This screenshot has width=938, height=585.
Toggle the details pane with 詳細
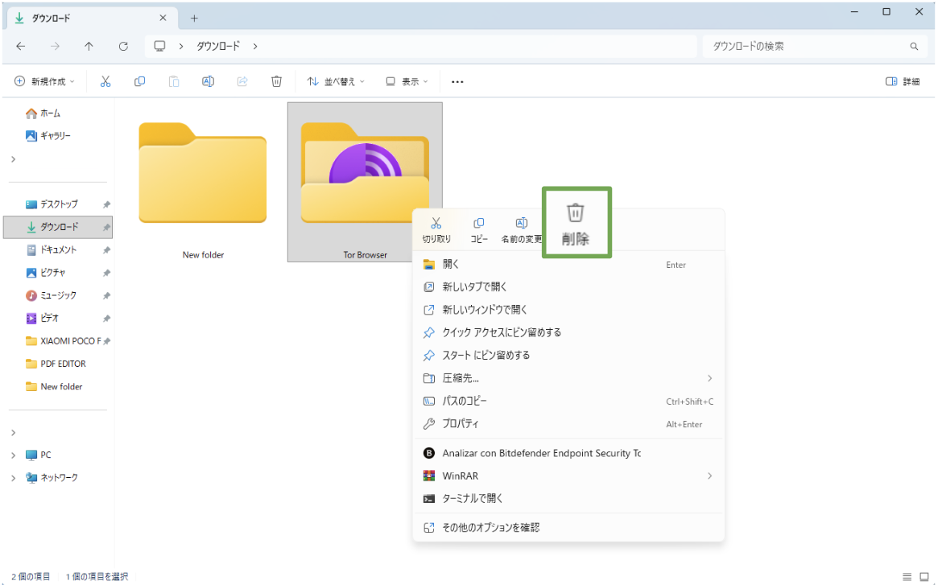pyautogui.click(x=895, y=81)
